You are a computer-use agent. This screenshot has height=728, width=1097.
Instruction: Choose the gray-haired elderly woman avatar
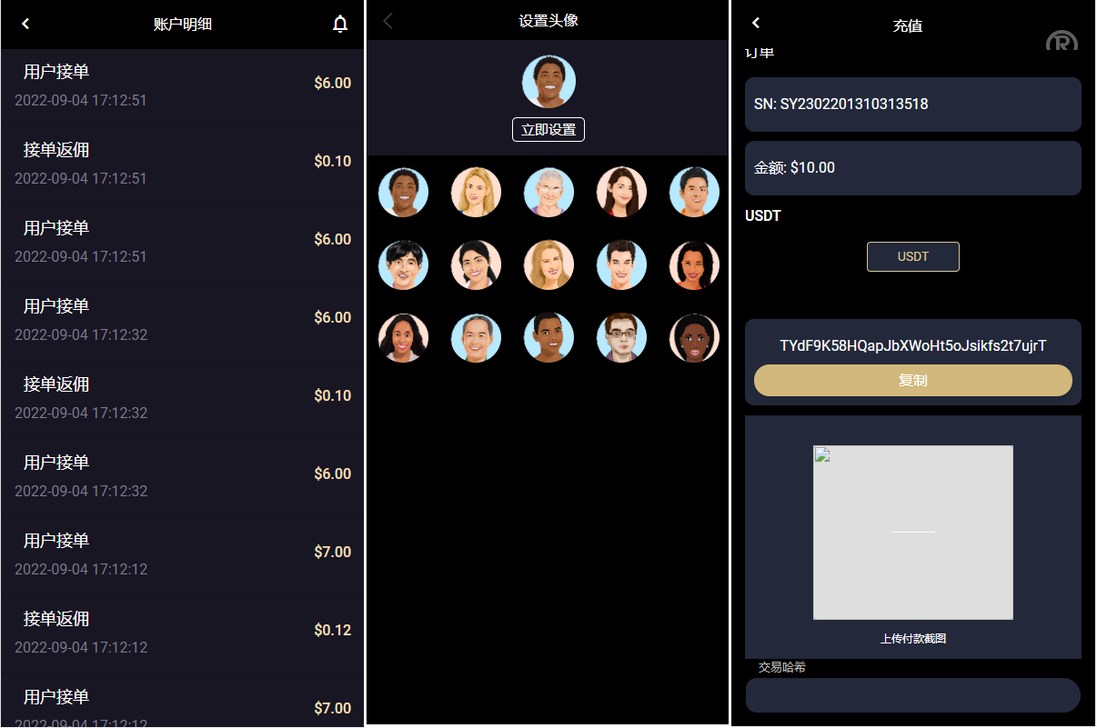point(548,192)
